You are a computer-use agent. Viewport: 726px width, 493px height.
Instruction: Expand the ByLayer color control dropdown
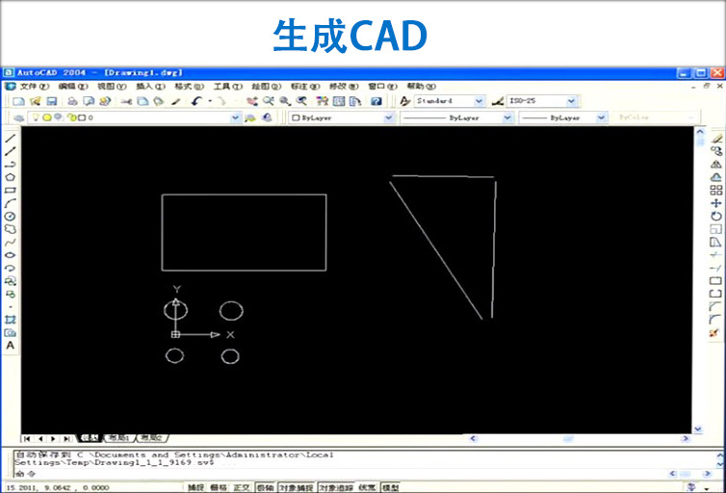tap(388, 118)
